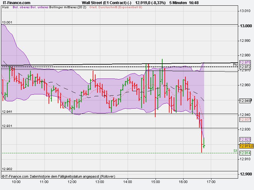Select the green 12.914 S1 price tag

[244, 153]
